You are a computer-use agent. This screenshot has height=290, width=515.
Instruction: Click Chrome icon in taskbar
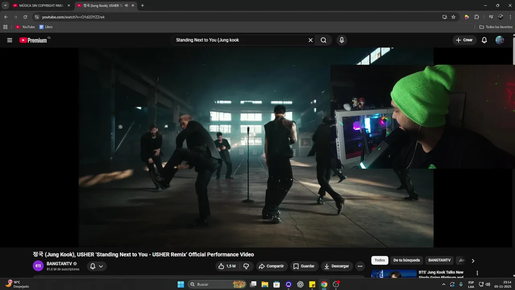point(324,284)
